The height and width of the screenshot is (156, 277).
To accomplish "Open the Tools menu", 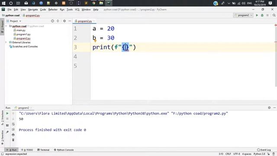I will coord(70,10).
